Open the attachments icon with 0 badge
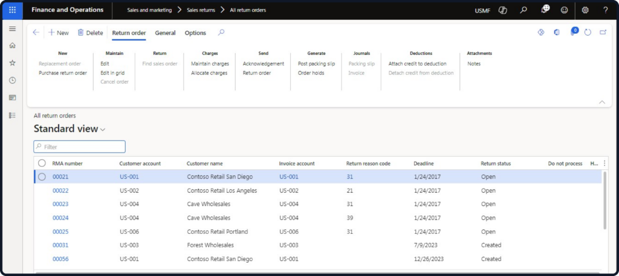 574,31
